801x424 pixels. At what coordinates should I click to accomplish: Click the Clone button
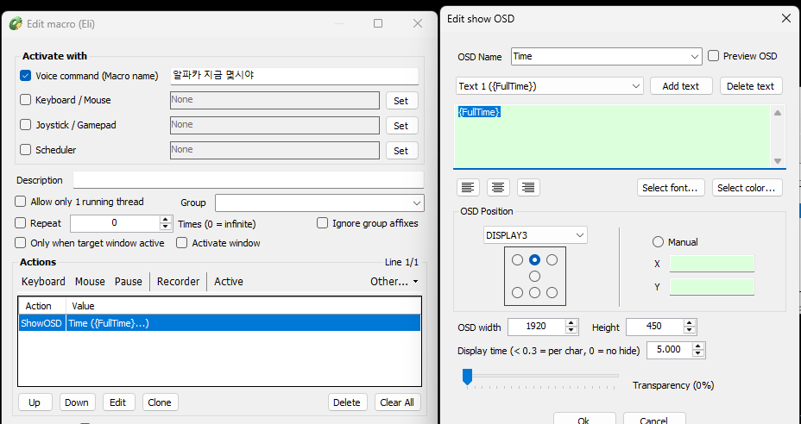(160, 402)
